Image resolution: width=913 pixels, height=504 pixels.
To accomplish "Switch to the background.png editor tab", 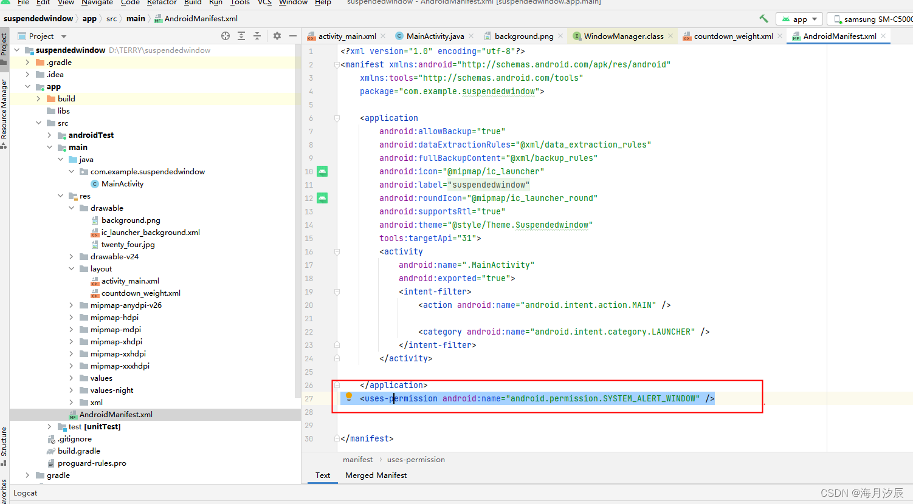I will (524, 36).
